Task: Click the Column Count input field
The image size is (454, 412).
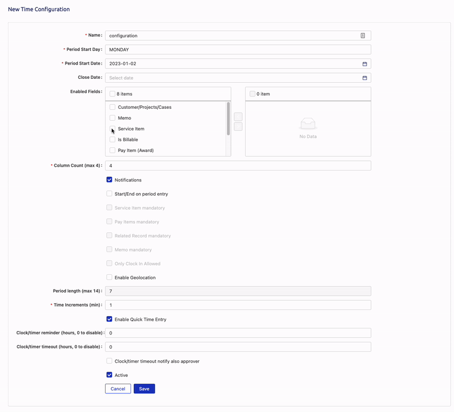Action: [x=238, y=165]
